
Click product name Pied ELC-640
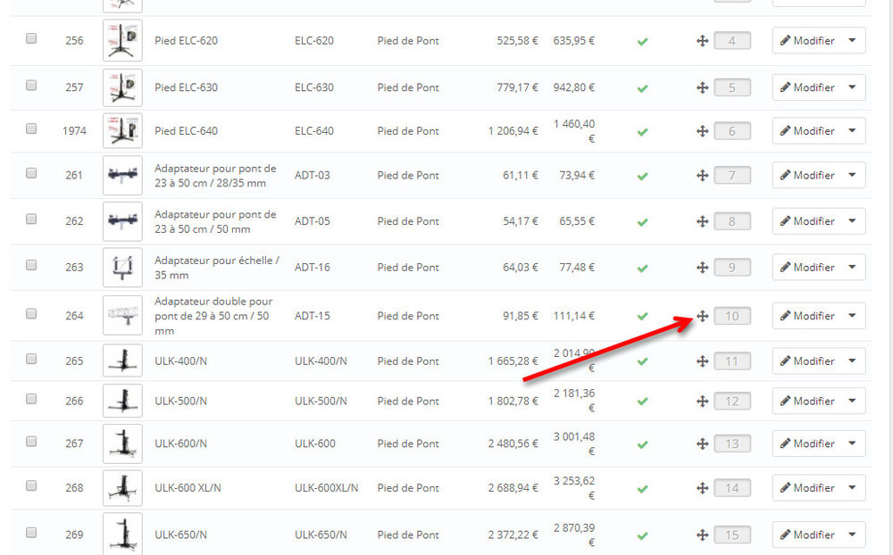(x=187, y=131)
